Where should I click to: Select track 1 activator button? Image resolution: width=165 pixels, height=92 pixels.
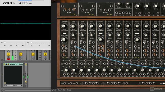click(9, 54)
